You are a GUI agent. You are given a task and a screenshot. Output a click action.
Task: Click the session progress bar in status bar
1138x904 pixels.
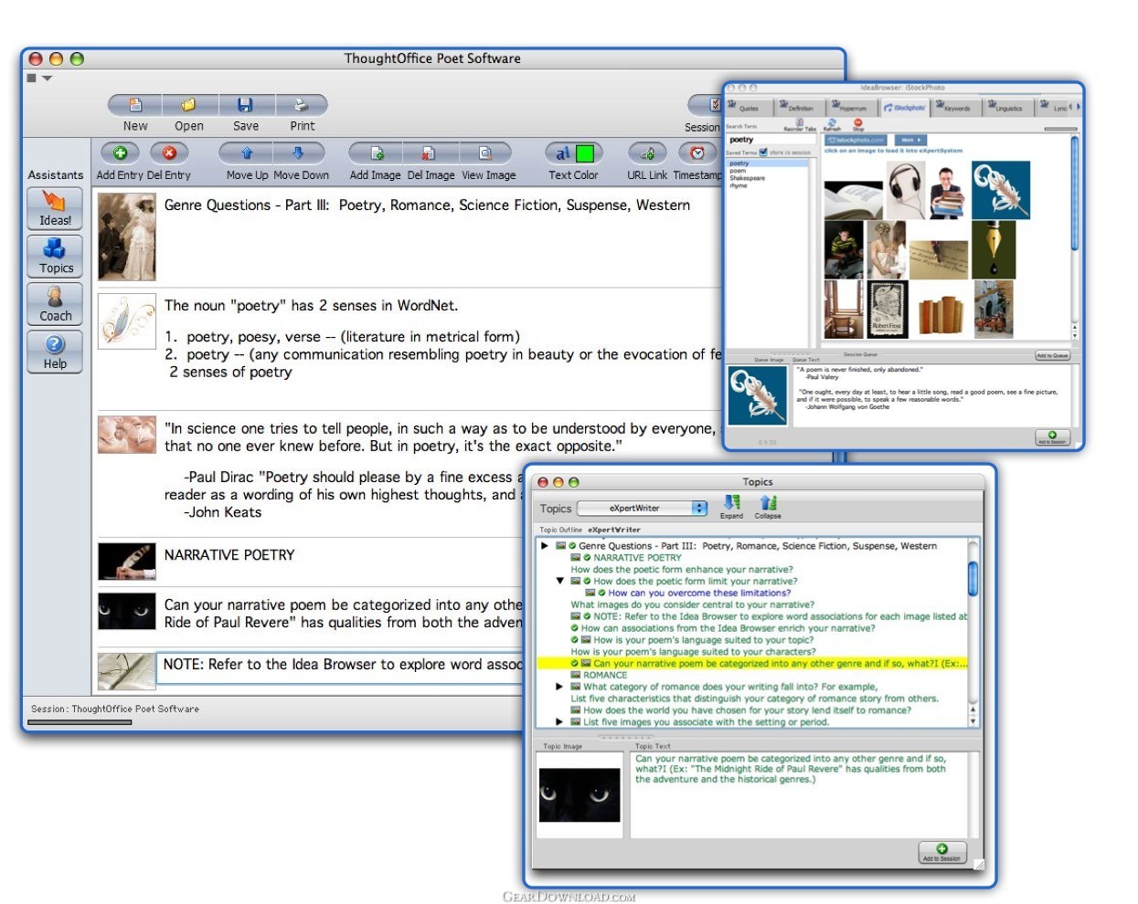point(80,722)
